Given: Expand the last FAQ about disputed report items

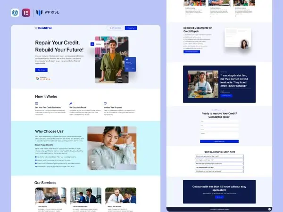Looking at the screenshot, I should click(x=219, y=171).
